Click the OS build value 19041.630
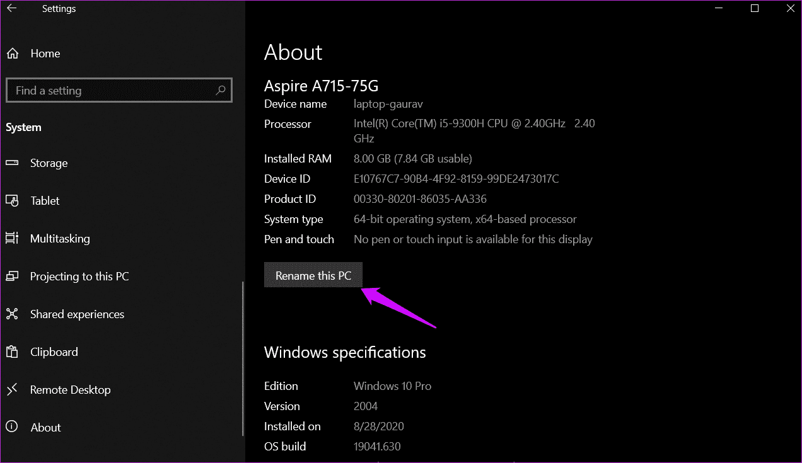Image resolution: width=802 pixels, height=463 pixels. click(377, 447)
